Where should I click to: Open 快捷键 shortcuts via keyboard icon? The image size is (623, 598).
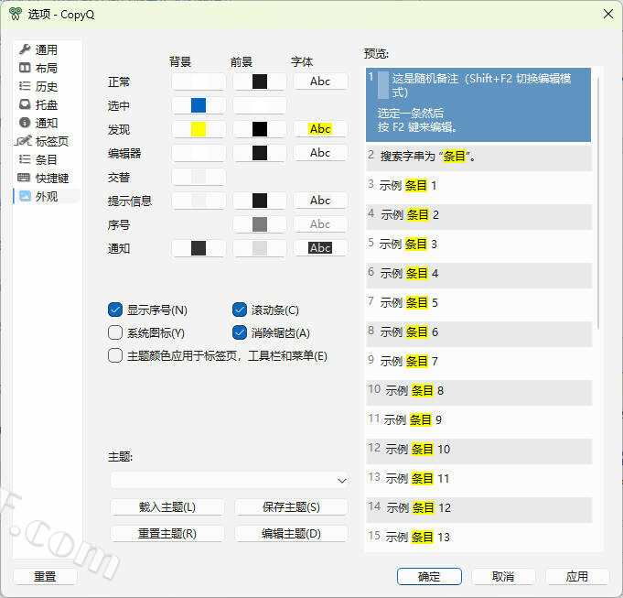point(25,178)
